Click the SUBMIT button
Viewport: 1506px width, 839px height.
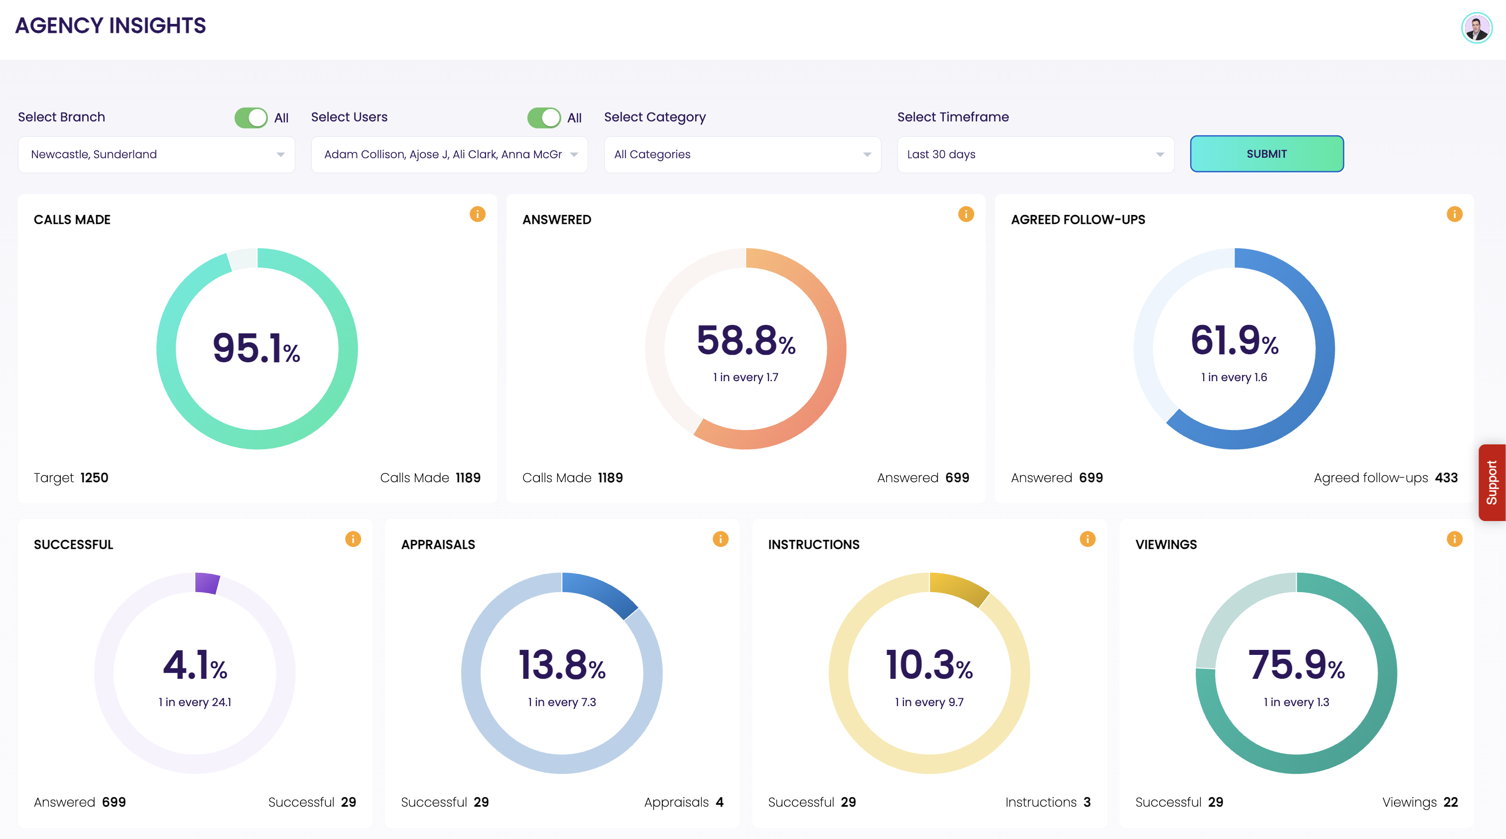[1266, 154]
